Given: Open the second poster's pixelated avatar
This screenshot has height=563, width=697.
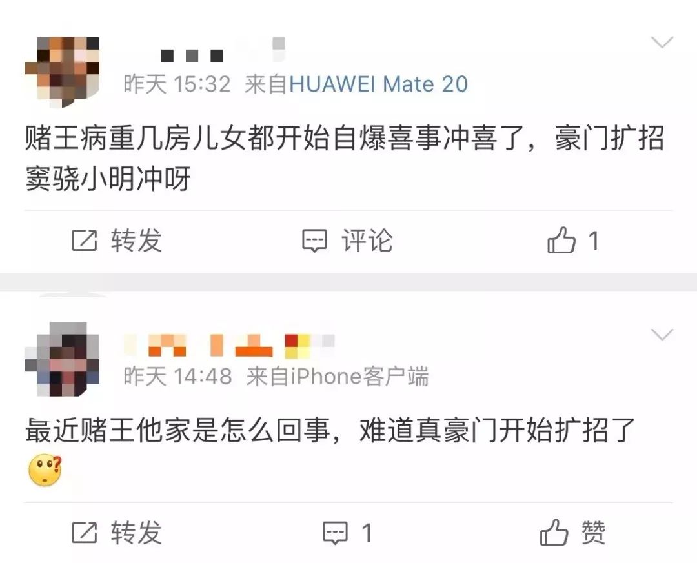Looking at the screenshot, I should click(62, 359).
